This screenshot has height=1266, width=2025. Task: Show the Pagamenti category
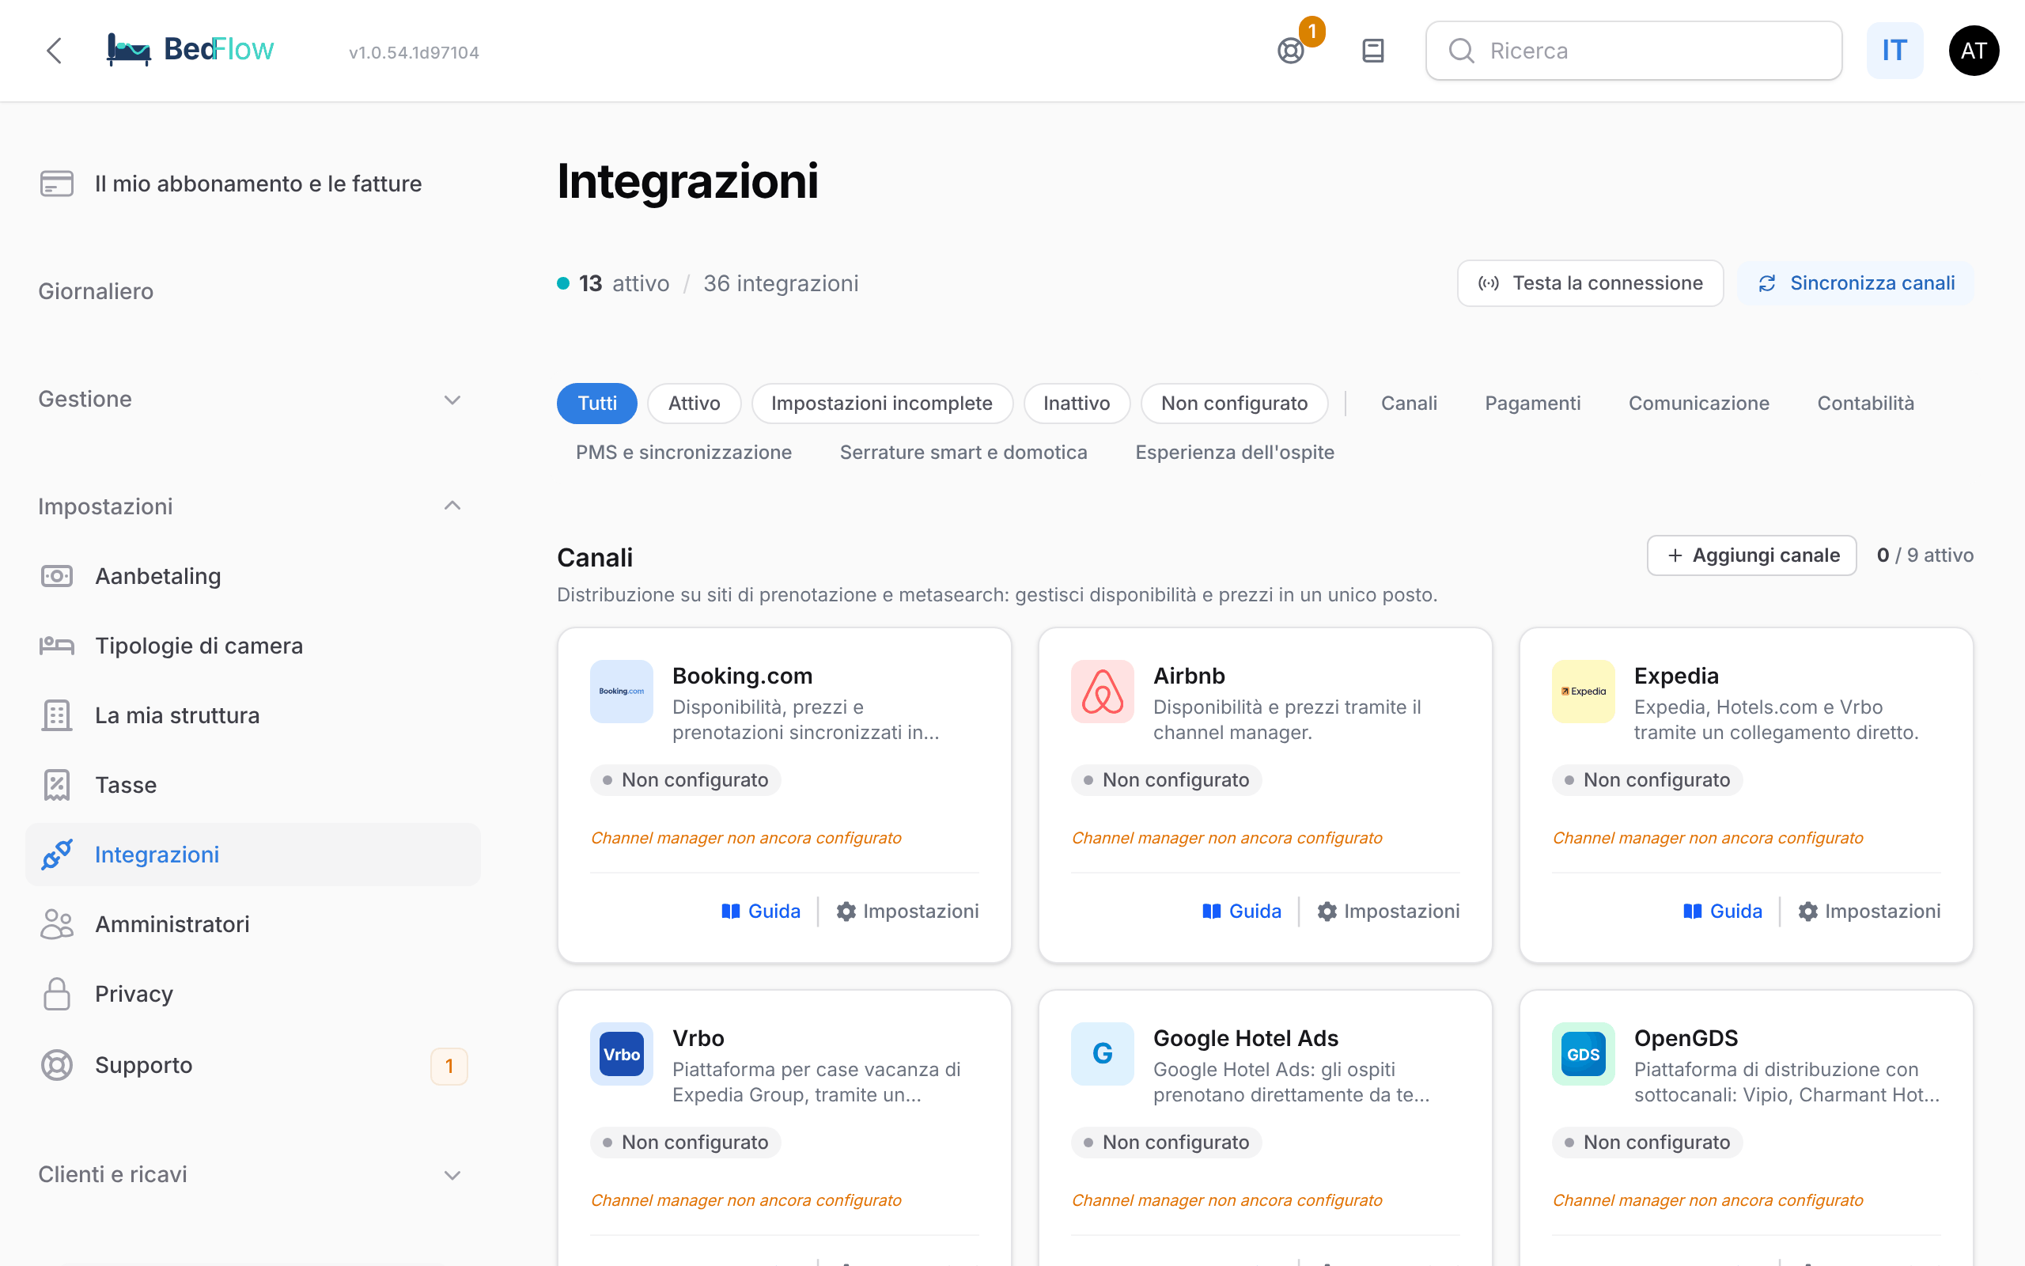click(x=1532, y=404)
